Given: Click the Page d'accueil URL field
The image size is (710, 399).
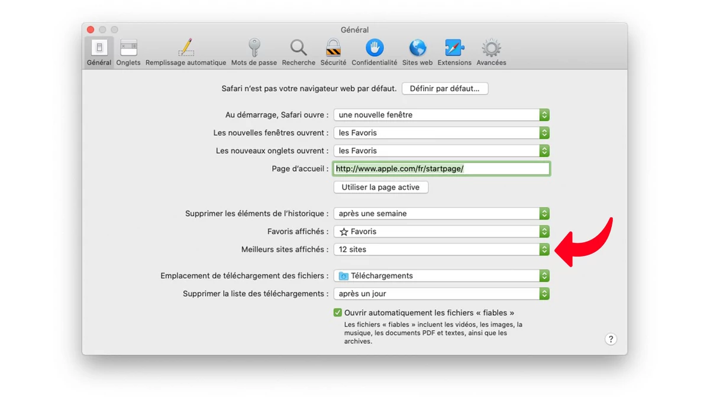Looking at the screenshot, I should pos(441,168).
